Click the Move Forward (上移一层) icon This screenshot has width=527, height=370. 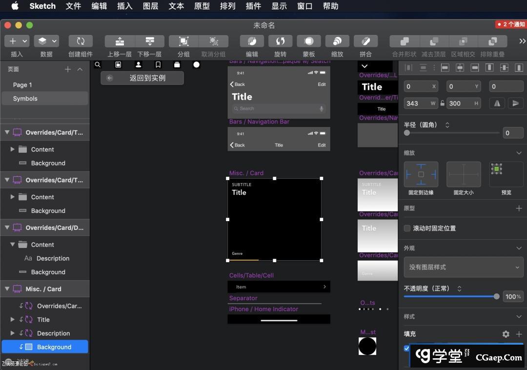point(120,41)
